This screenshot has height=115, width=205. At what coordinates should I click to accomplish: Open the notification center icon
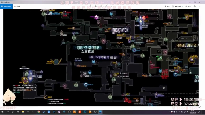pos(199,112)
